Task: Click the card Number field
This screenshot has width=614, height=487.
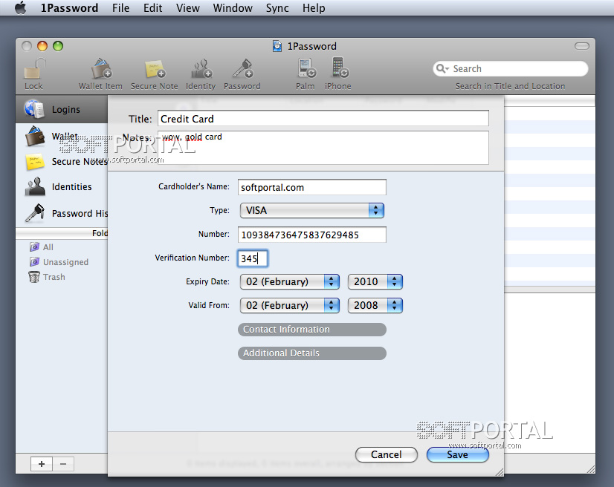Action: (311, 235)
